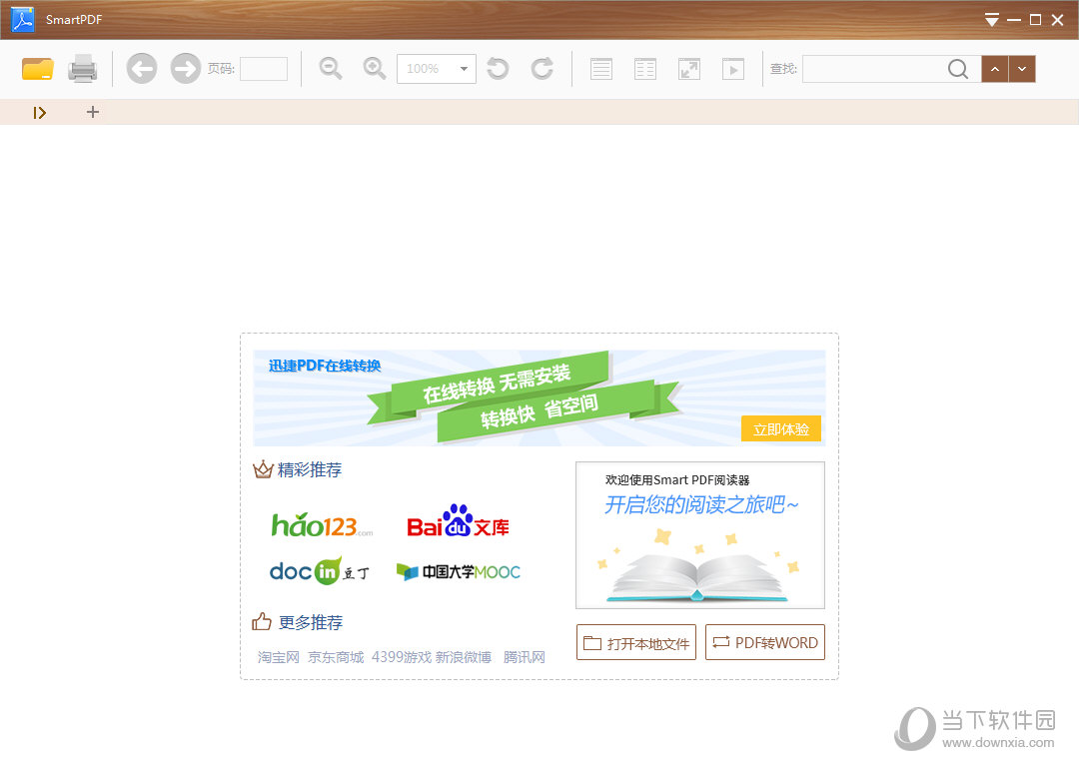Viewport: 1079px width, 772px height.
Task: Minimize the SmartPDF window
Action: click(1014, 20)
